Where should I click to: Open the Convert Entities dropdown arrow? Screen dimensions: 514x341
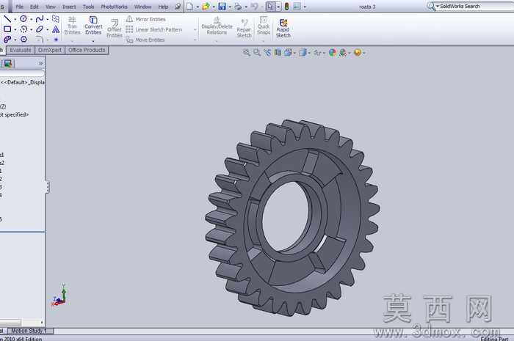93,41
